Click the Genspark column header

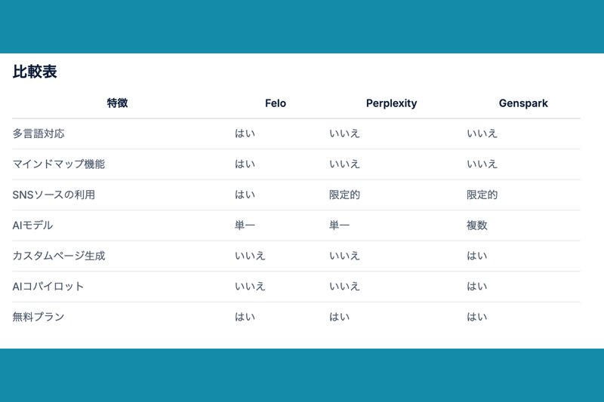coord(523,103)
